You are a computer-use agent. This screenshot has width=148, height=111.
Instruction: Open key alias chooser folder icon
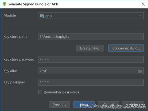pyautogui.click(x=140, y=71)
